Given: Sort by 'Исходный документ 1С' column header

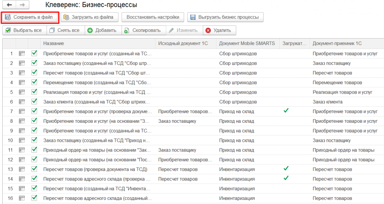Looking at the screenshot, I should pos(186,43).
